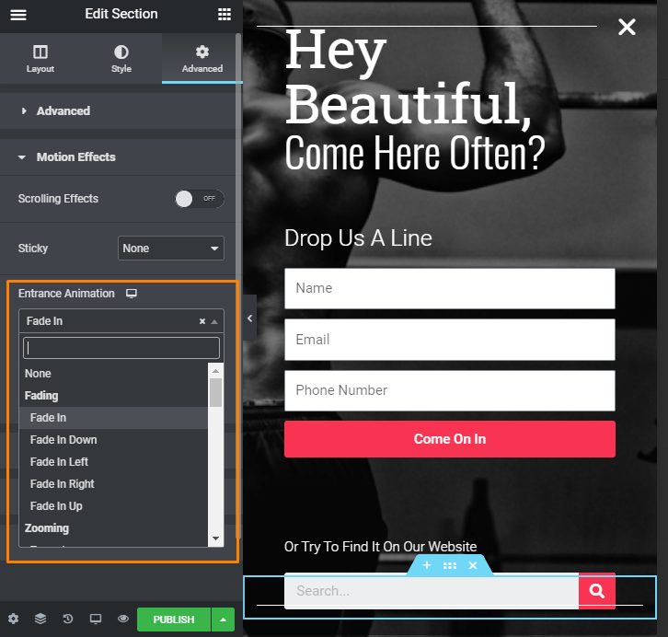Click the Add Section plus icon
This screenshot has width=668, height=637.
pos(427,565)
